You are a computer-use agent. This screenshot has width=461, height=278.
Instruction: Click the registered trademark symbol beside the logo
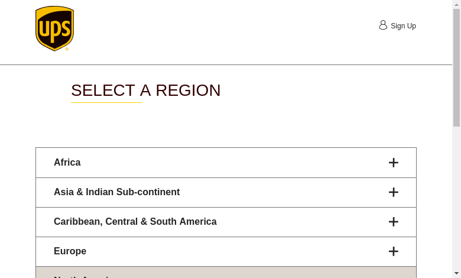point(67,49)
